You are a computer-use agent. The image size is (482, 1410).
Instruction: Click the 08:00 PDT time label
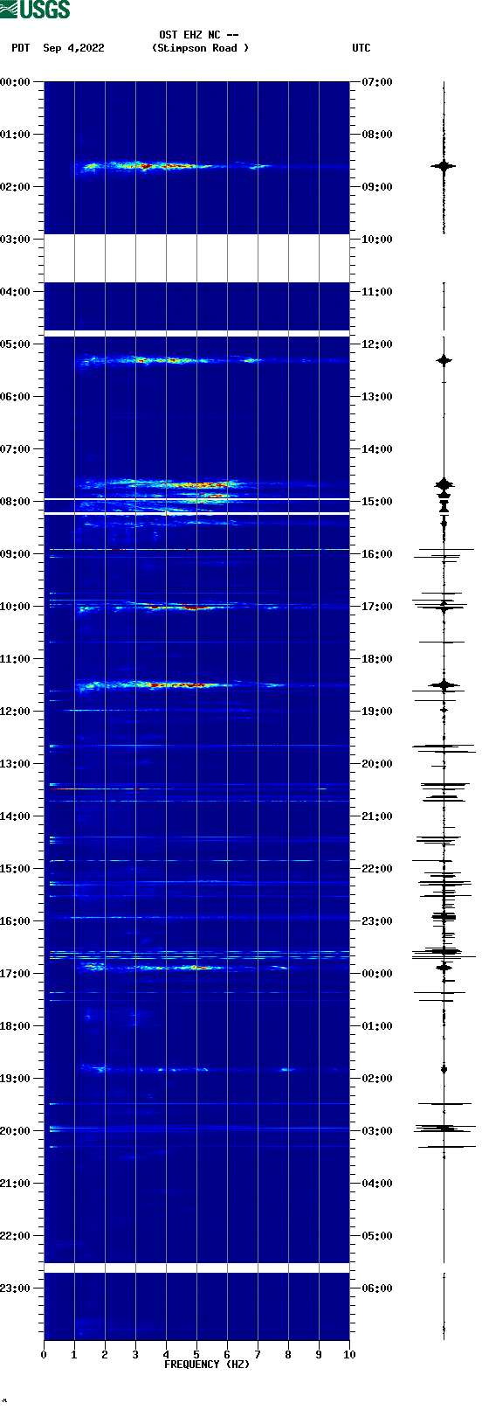coord(16,502)
